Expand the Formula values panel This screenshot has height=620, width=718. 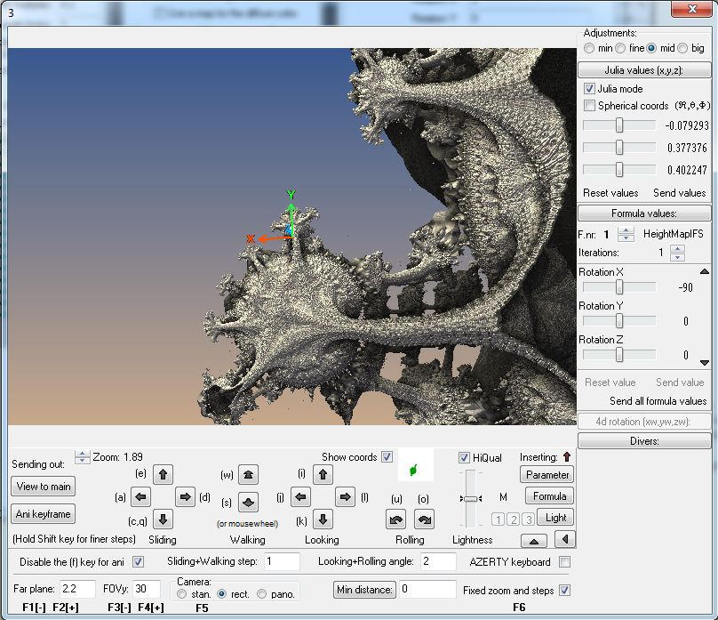[x=644, y=213]
